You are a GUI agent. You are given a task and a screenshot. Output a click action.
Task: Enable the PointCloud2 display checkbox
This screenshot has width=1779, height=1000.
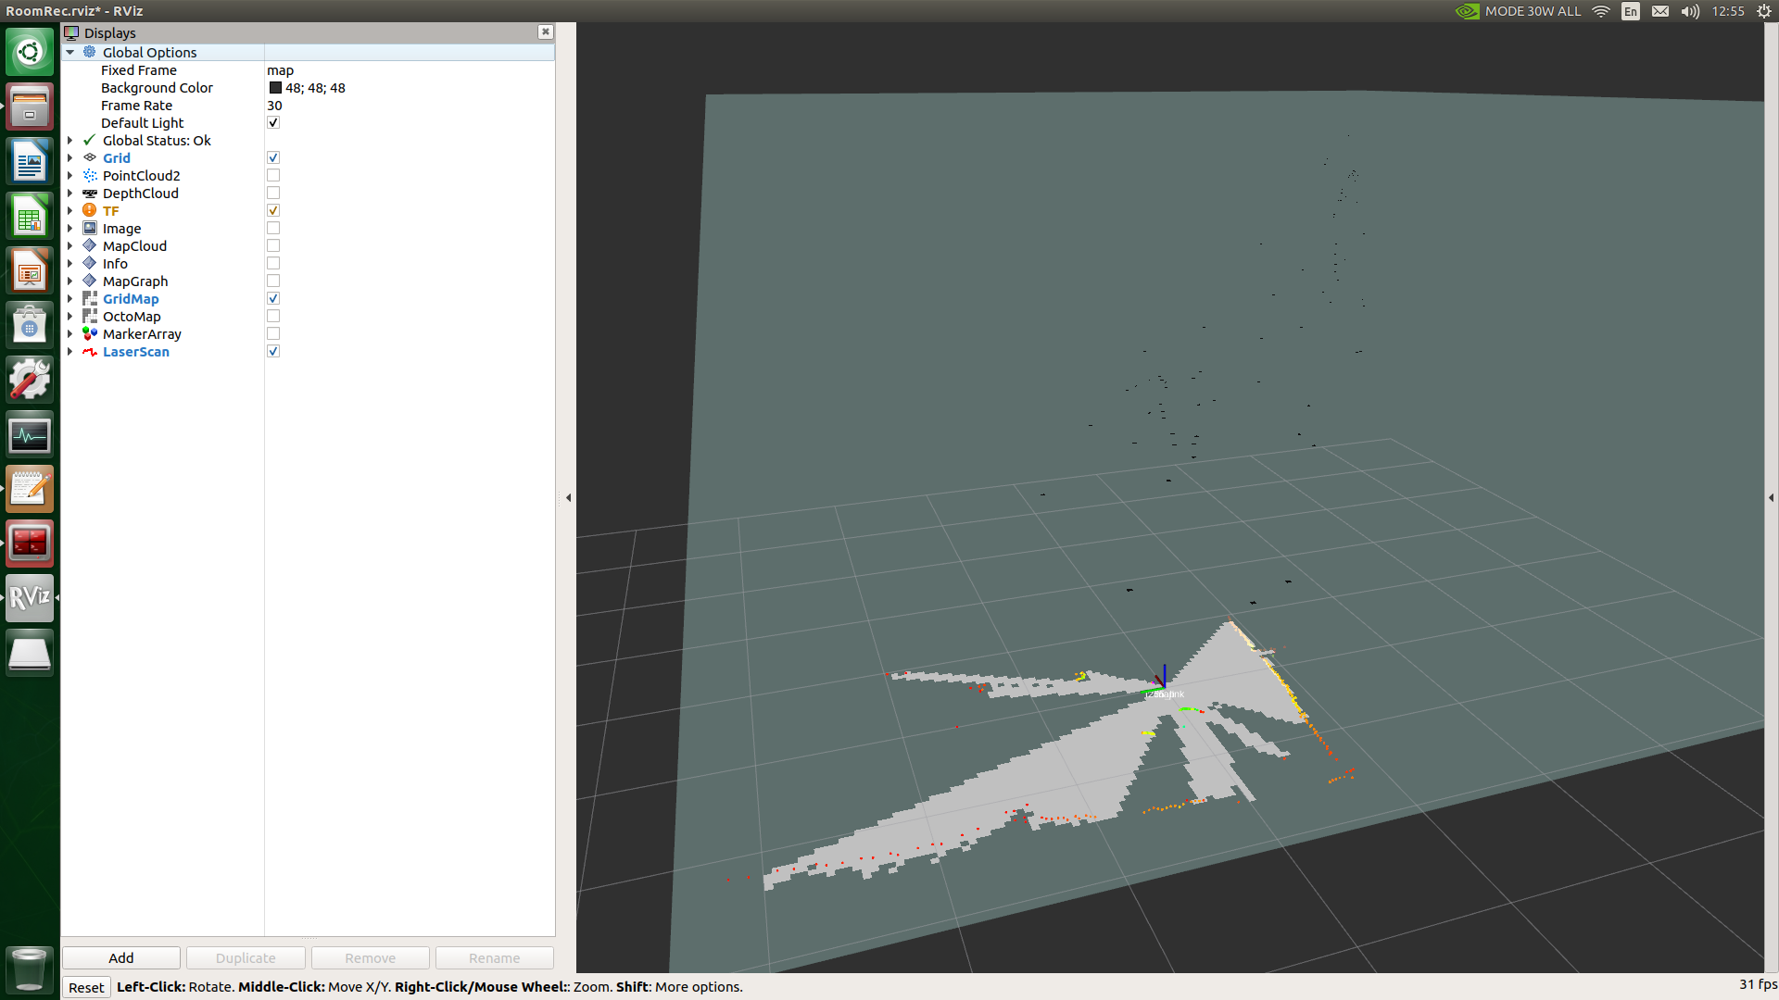[273, 176]
